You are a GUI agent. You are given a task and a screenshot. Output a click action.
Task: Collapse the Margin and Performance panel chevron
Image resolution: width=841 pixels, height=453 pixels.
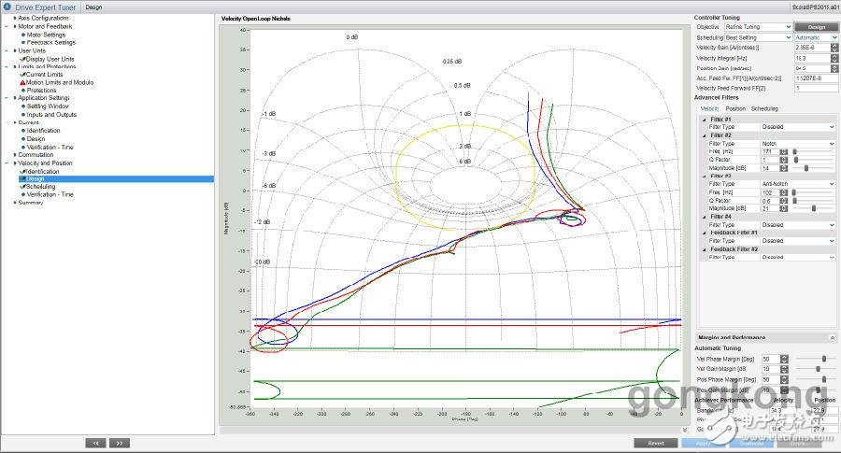(832, 337)
